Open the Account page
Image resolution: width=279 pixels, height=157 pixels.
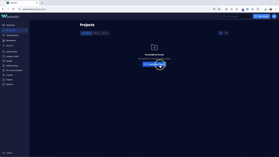click(x=9, y=46)
